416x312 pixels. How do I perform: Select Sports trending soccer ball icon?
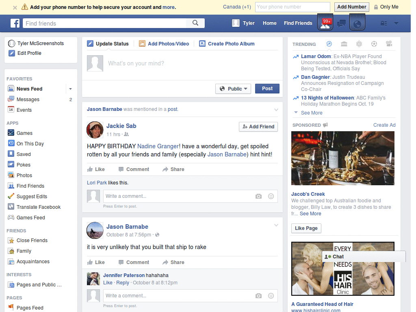(x=374, y=44)
